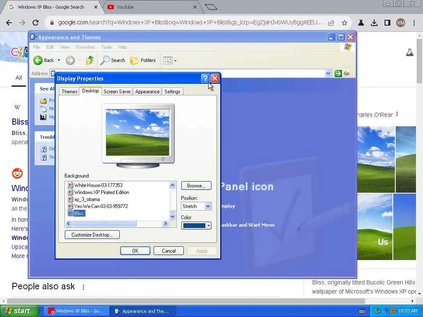The image size is (423, 317).
Task: Go up one folder level
Action: [x=90, y=60]
